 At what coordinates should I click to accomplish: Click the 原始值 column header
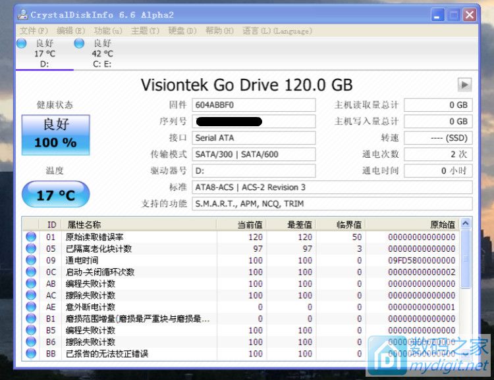[x=412, y=225]
